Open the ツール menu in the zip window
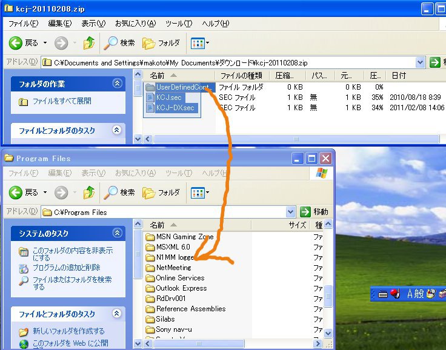The width and height of the screenshot is (446, 350). pos(178,23)
